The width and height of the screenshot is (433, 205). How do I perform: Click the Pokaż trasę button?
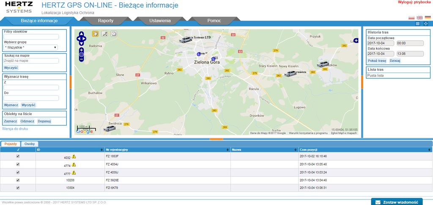point(377,61)
